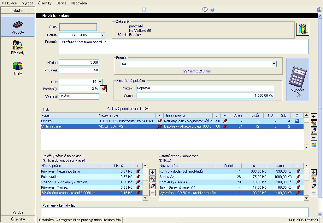The image size is (323, 223).
Task: Click the Výpočet calculator button
Action: tap(297, 79)
